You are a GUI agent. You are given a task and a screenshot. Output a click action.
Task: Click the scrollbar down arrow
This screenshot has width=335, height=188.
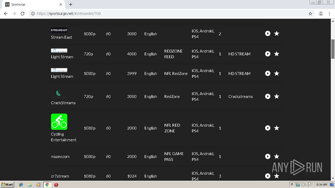click(x=333, y=179)
